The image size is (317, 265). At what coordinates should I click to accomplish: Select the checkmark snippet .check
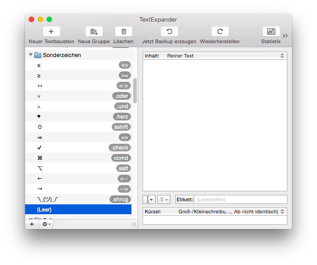coord(78,148)
